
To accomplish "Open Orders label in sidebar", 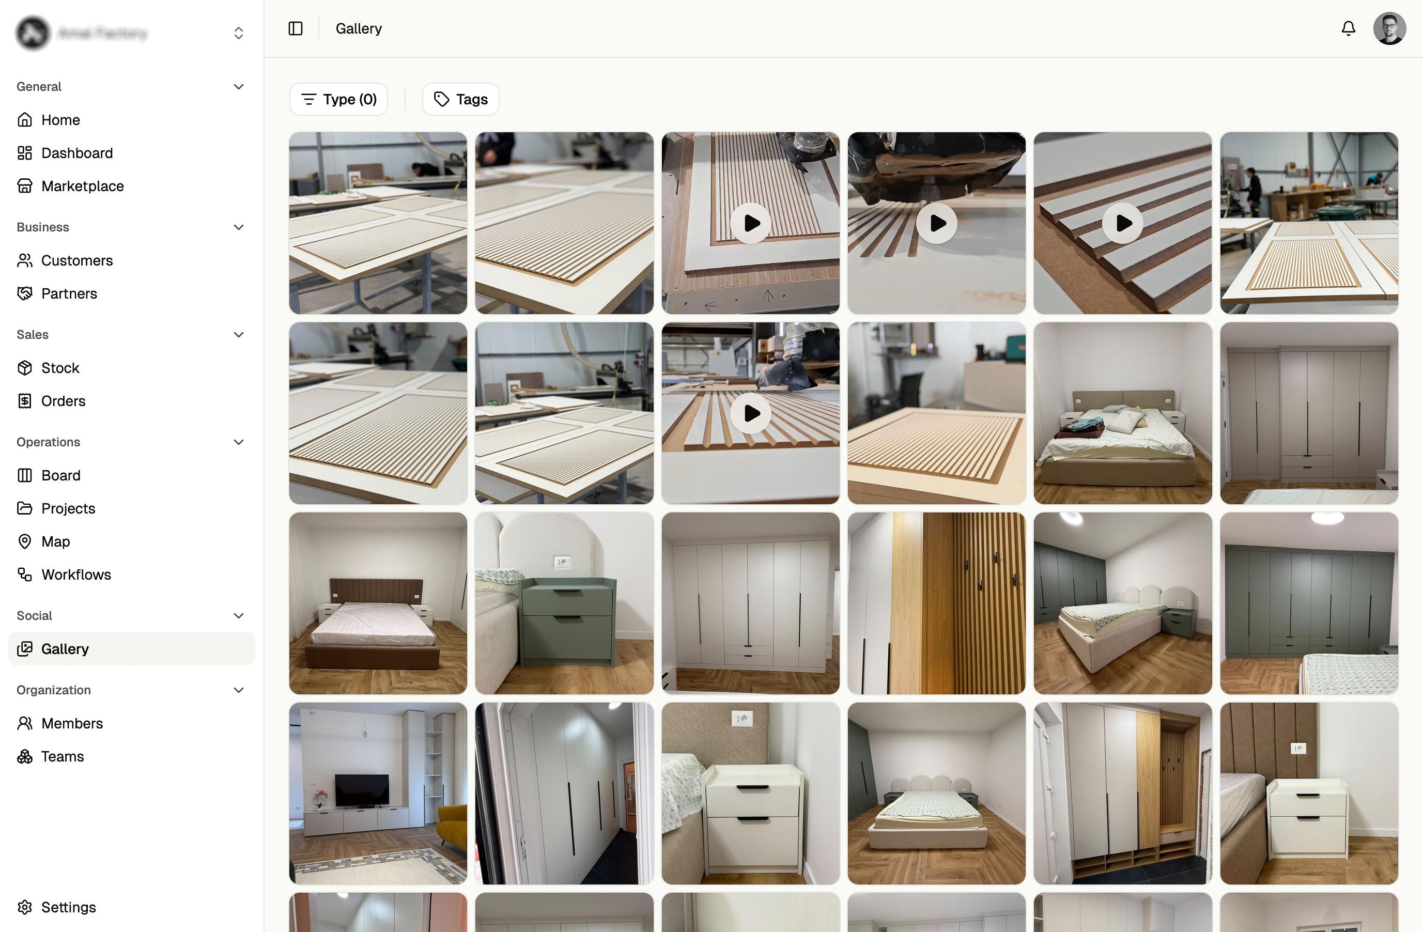I will 64,401.
